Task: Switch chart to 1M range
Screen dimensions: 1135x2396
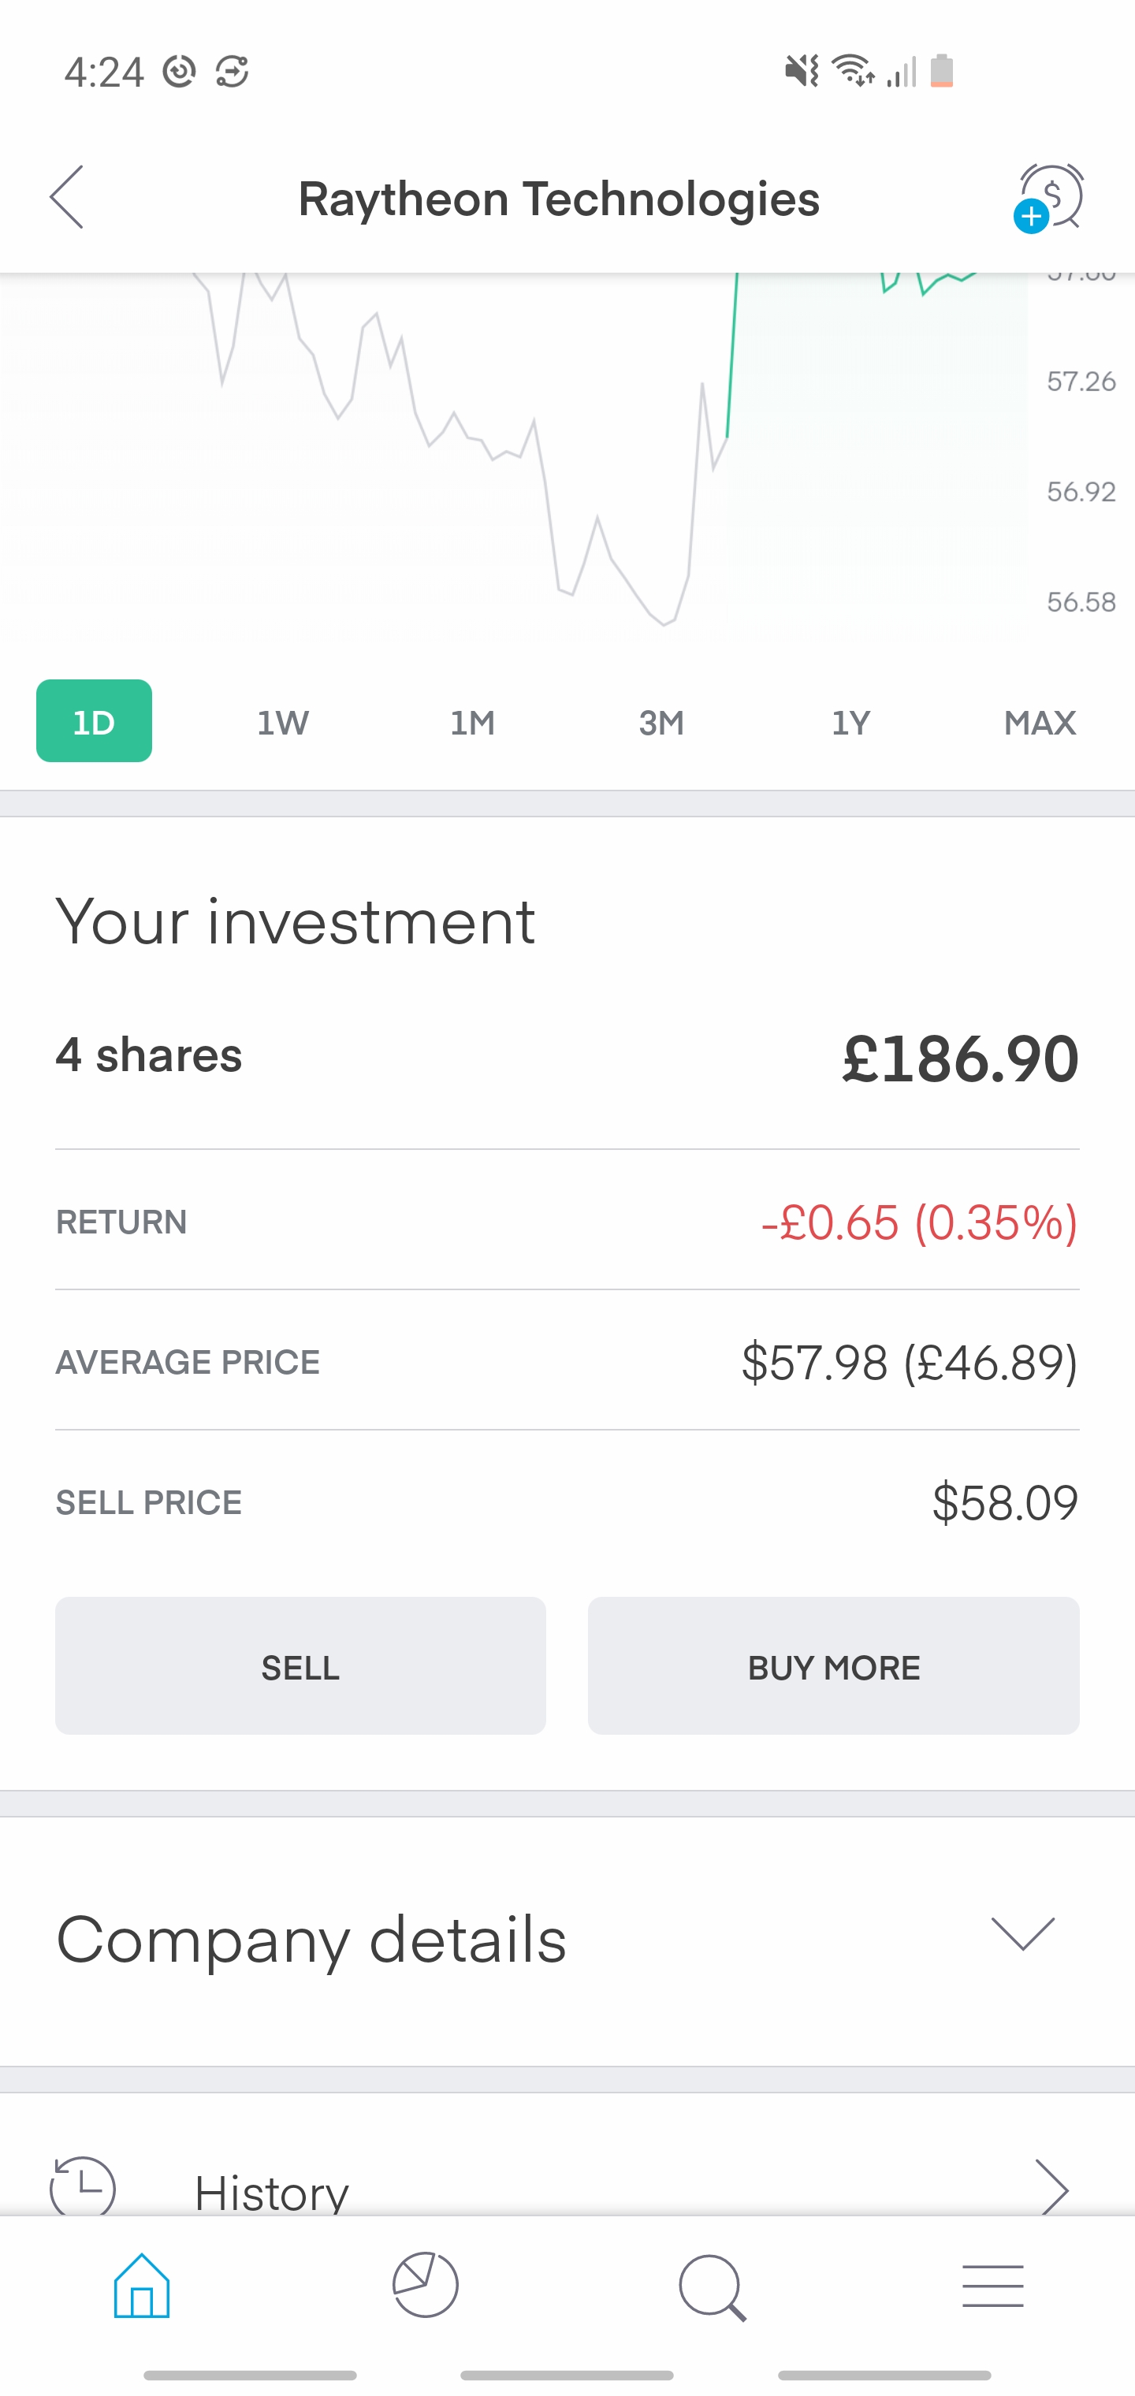Action: pos(473,723)
